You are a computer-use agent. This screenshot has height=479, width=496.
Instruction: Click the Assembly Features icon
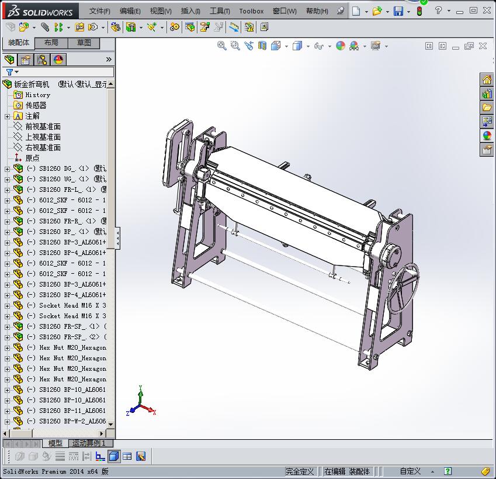(131, 27)
